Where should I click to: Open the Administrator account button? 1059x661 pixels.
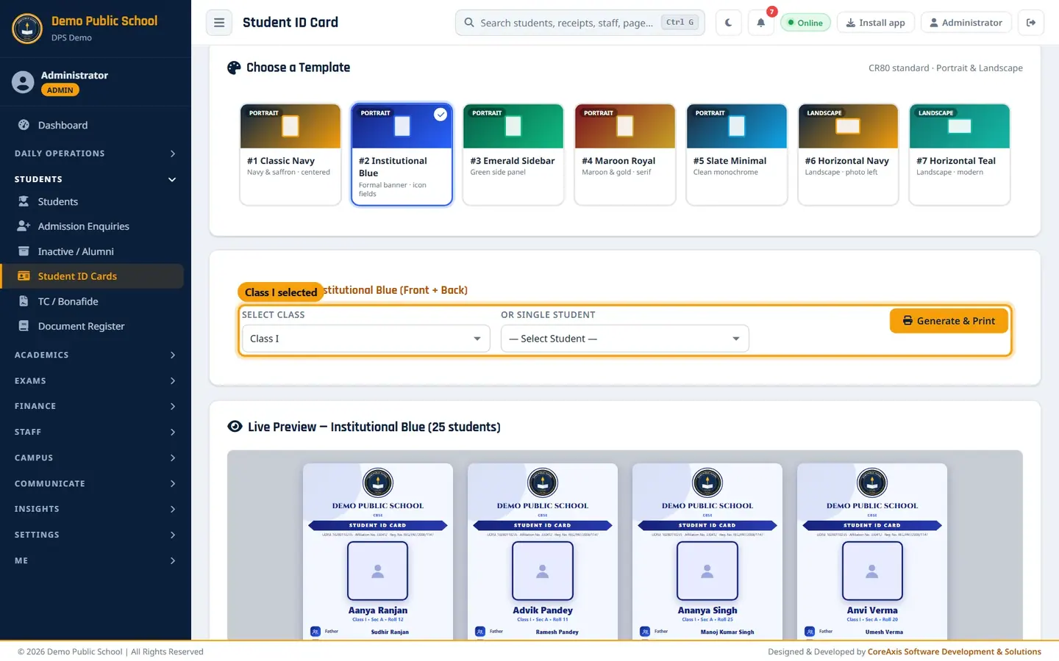pyautogui.click(x=966, y=23)
